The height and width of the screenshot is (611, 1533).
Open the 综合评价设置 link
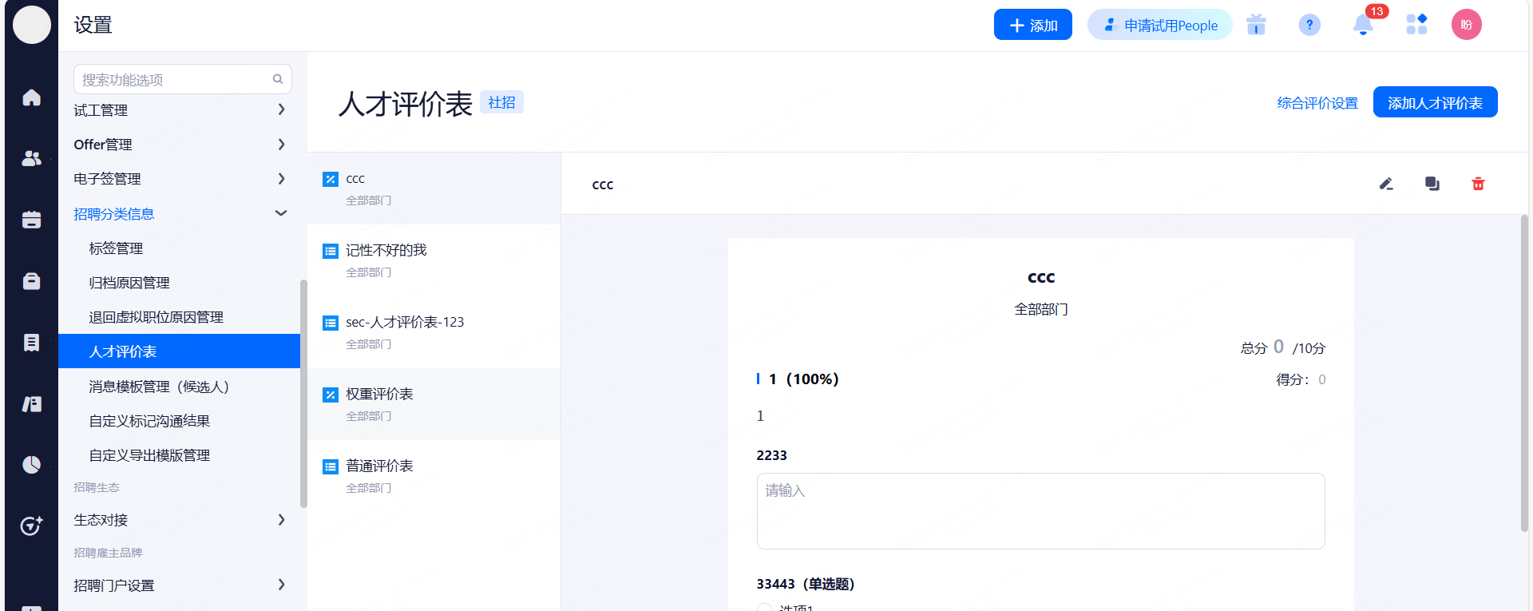[1317, 103]
